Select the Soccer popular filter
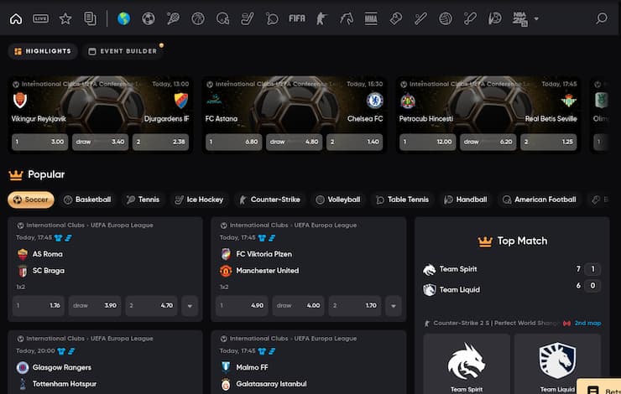Image resolution: width=621 pixels, height=394 pixels. pyautogui.click(x=31, y=200)
